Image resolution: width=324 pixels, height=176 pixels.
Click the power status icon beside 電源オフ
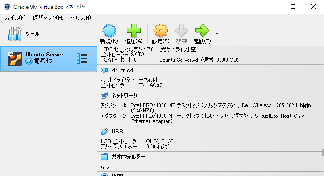(x=29, y=61)
